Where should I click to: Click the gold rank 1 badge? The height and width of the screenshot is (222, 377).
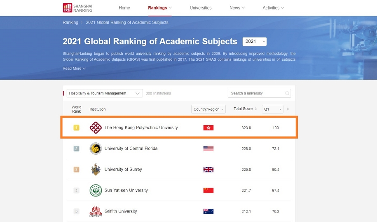coord(76,128)
